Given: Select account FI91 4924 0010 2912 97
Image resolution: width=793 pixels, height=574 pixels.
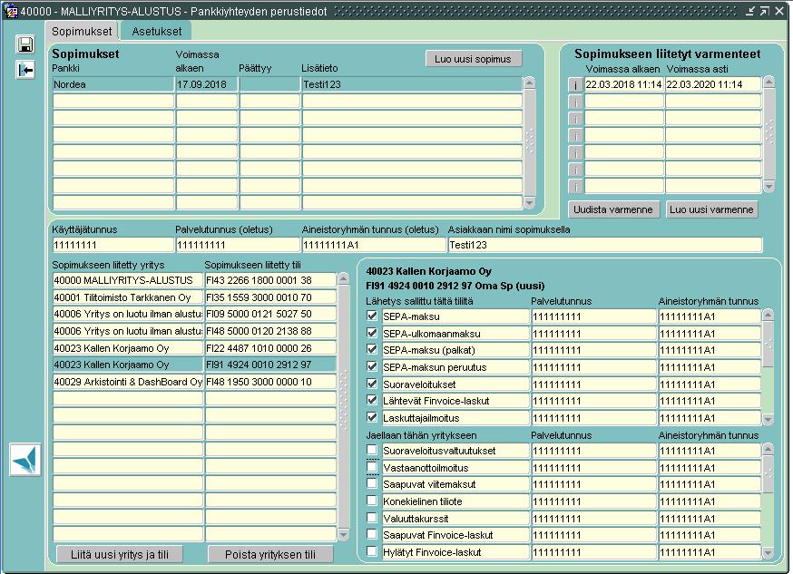Looking at the screenshot, I should (x=270, y=365).
